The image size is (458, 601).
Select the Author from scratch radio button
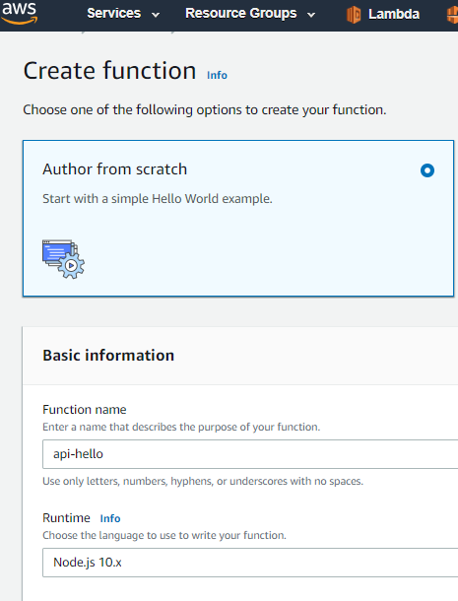[x=427, y=170]
